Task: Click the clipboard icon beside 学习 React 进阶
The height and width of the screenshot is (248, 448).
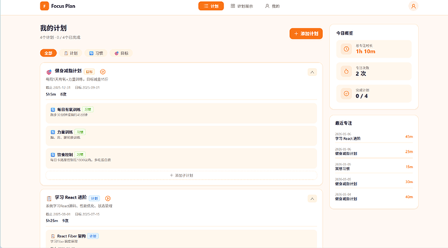Action: click(x=49, y=198)
